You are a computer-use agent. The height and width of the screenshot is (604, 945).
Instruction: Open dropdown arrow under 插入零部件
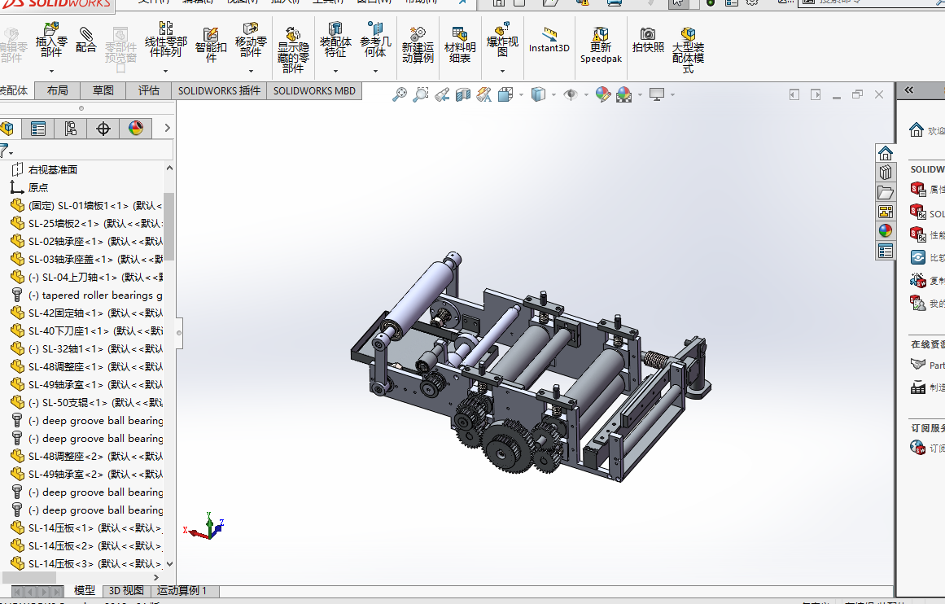tap(51, 71)
